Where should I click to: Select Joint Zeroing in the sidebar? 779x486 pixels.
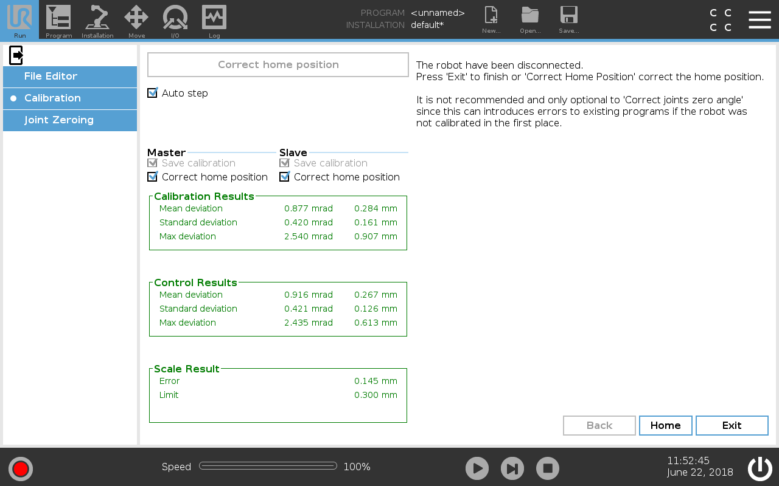[70, 120]
